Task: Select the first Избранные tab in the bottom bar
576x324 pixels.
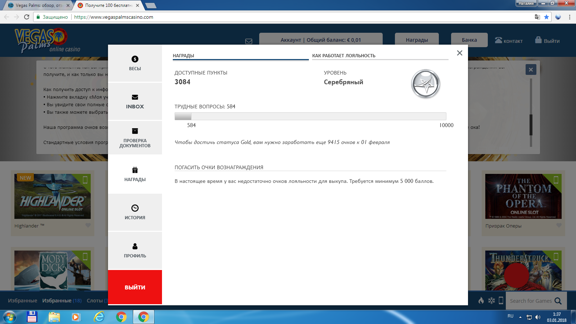Action: [22, 301]
